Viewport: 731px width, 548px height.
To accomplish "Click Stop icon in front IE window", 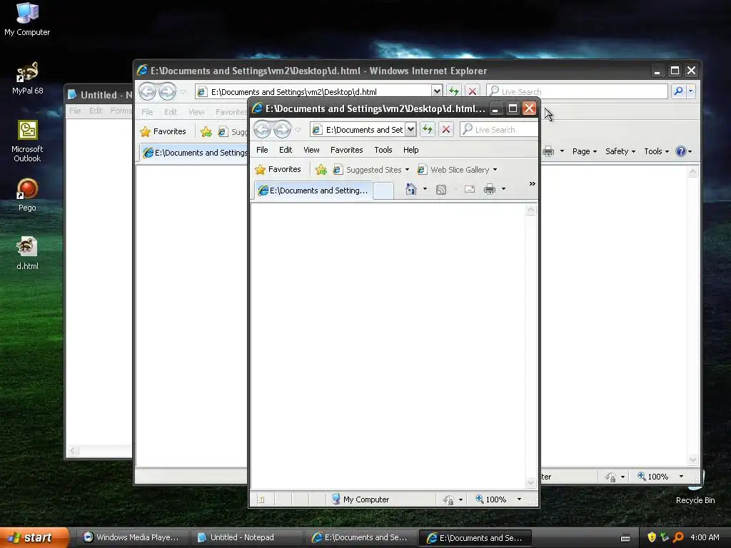I will (446, 129).
